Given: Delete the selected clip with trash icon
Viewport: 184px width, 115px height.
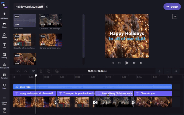Looking at the screenshot, I should [x=41, y=71].
